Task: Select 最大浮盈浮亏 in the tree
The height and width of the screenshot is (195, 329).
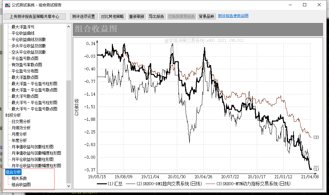Action: [x=23, y=27]
